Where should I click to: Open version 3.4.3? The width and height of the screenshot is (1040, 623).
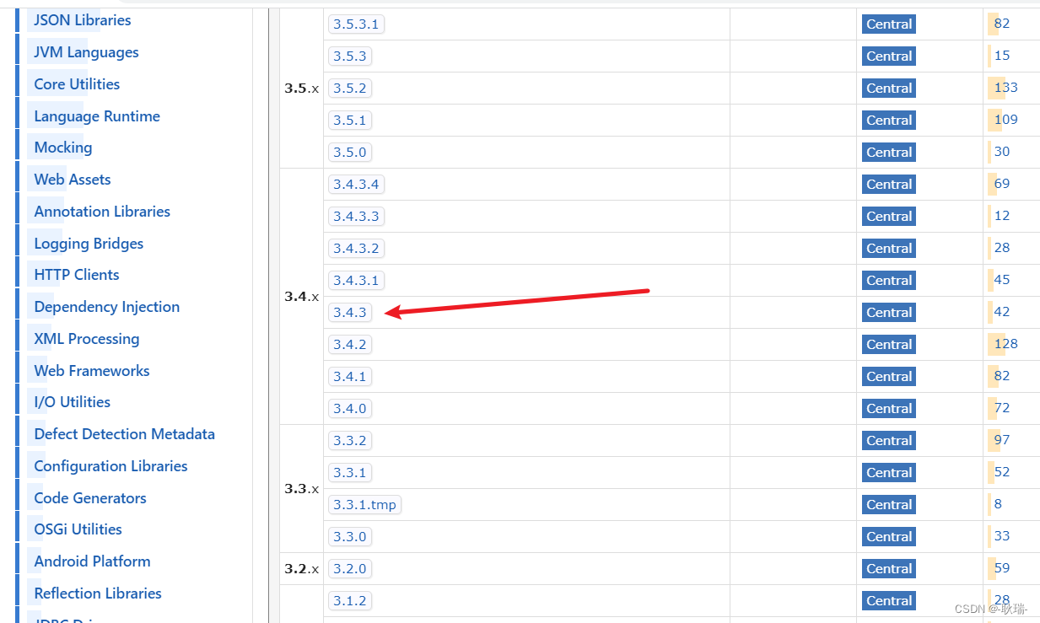click(x=349, y=313)
